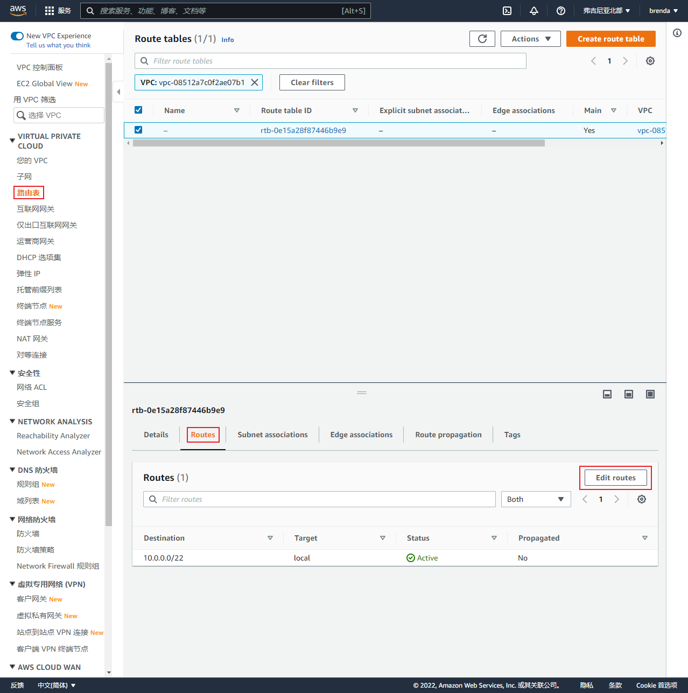
Task: Sort routes by Status column
Action: (494, 538)
